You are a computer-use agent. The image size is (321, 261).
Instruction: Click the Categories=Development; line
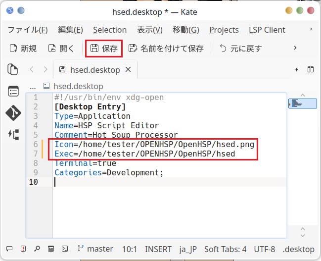pos(109,173)
